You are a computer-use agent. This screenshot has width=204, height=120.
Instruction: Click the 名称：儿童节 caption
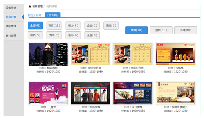[x=48, y=107]
